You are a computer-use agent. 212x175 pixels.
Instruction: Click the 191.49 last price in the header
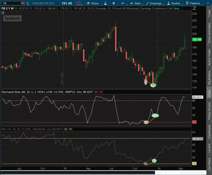pos(66,3)
